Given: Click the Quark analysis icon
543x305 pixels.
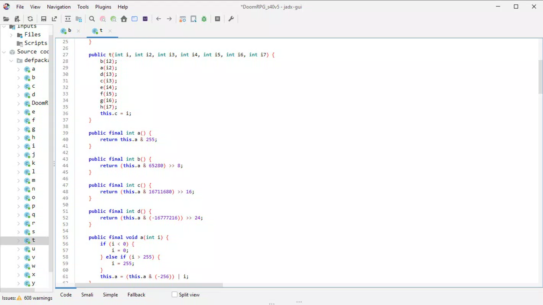Looking at the screenshot, I should click(193, 19).
